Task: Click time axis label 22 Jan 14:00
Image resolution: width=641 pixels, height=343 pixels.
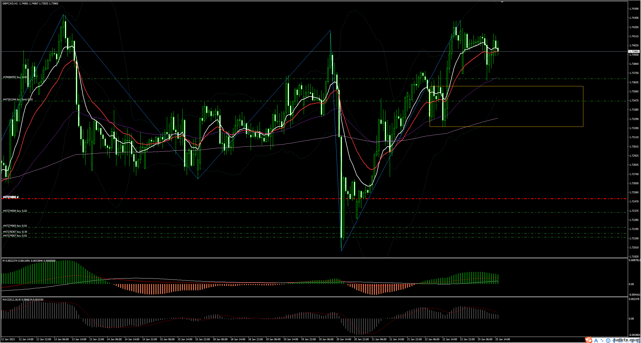Action: click(450, 339)
